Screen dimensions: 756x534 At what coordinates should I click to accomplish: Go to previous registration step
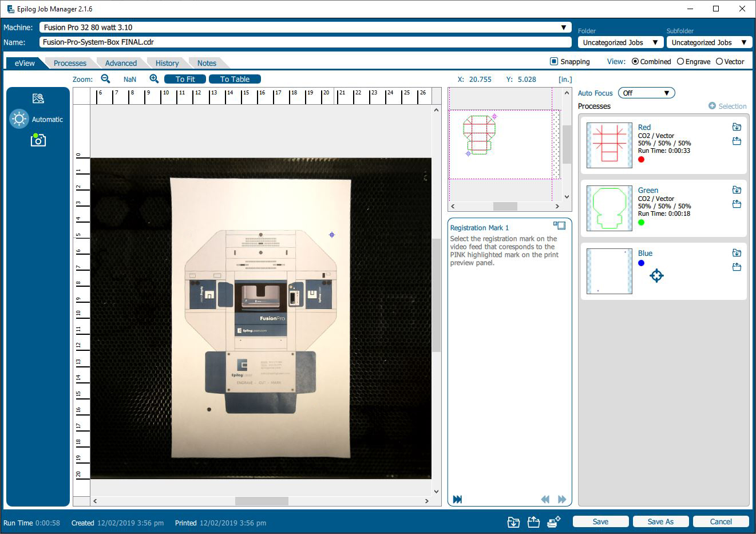545,499
